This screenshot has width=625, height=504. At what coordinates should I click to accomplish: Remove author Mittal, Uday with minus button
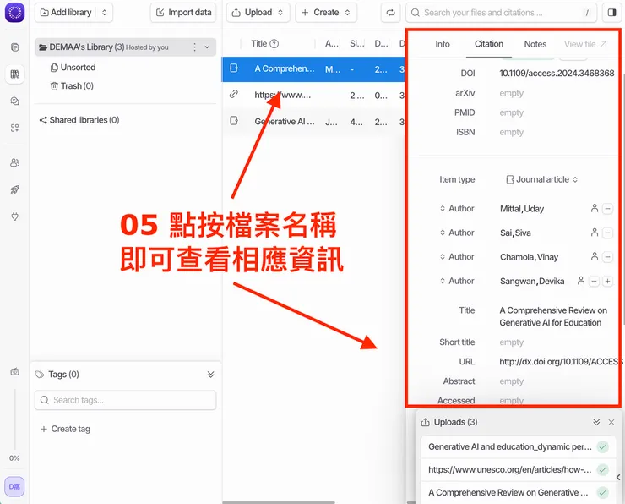(607, 209)
